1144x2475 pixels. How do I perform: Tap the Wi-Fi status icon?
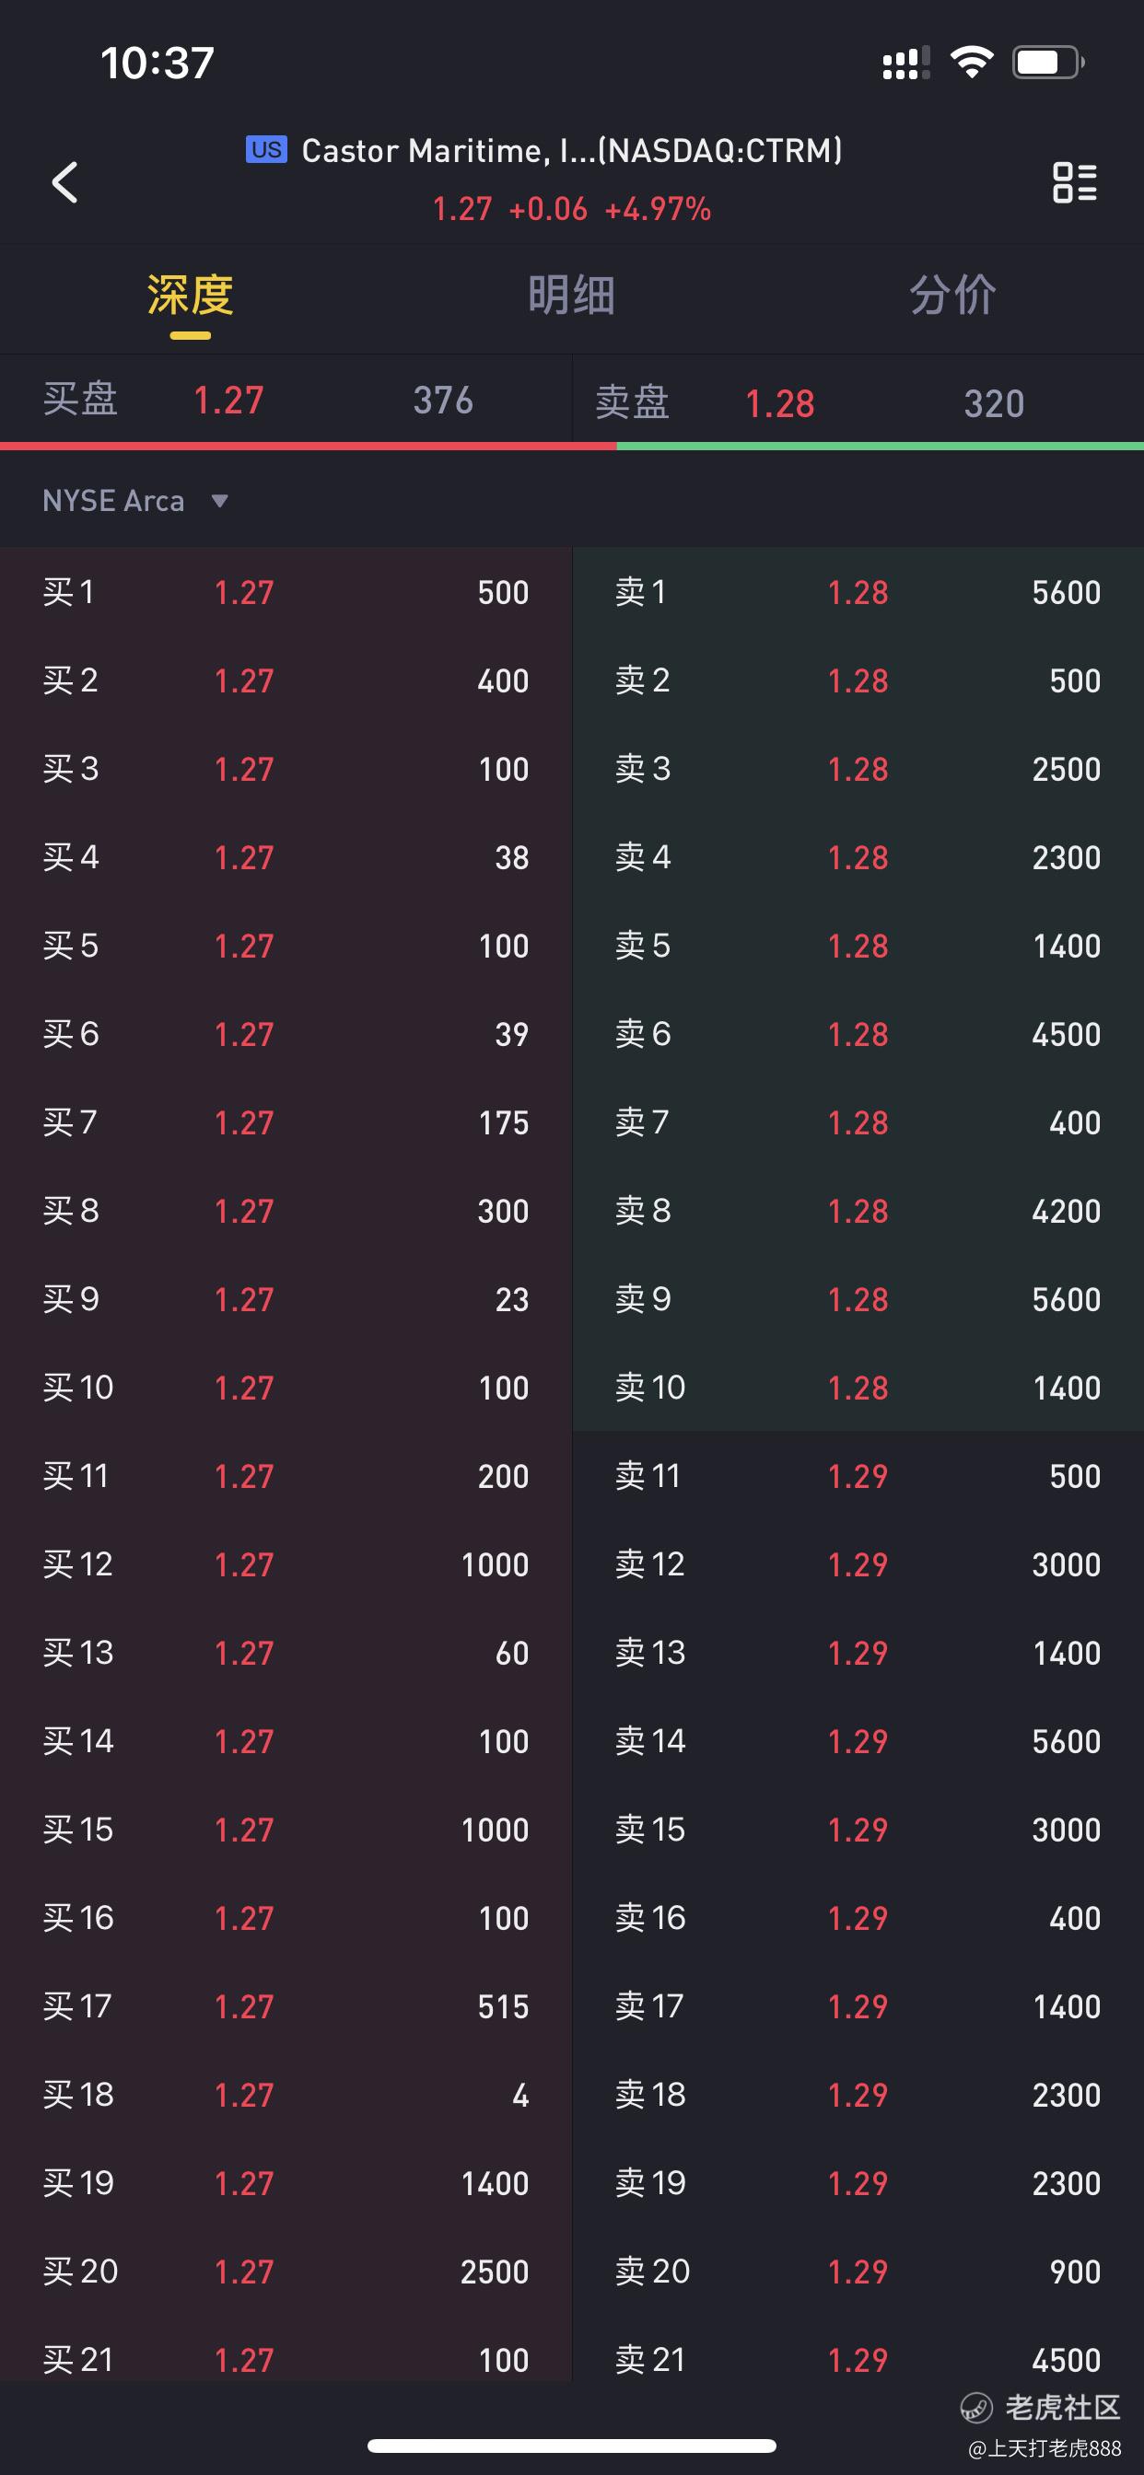971,63
